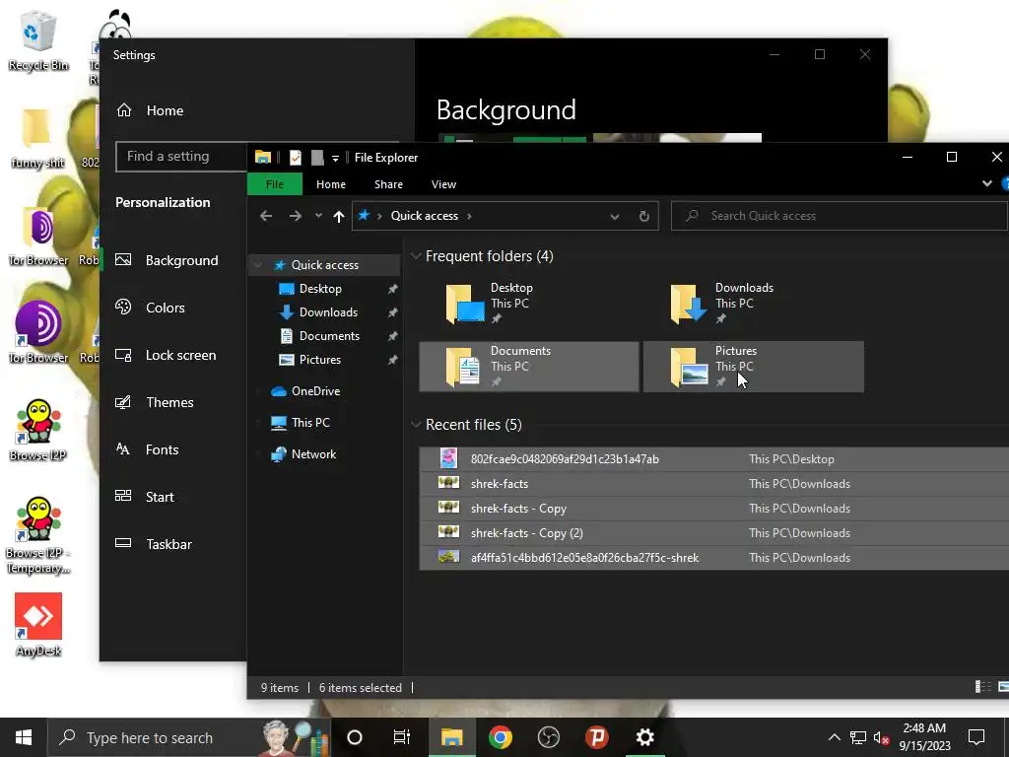Click the taskbar search box
Viewport: 1009px width, 757px height.
point(189,737)
